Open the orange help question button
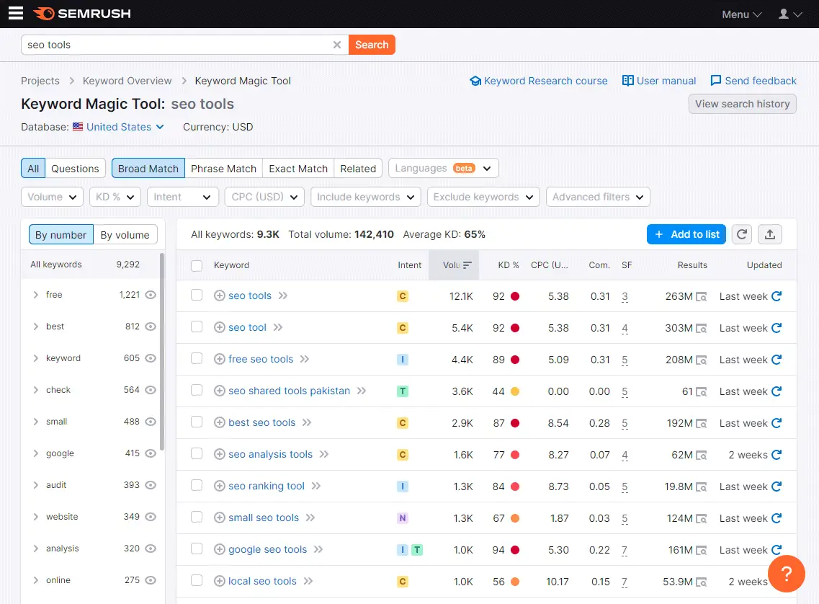 coord(786,573)
